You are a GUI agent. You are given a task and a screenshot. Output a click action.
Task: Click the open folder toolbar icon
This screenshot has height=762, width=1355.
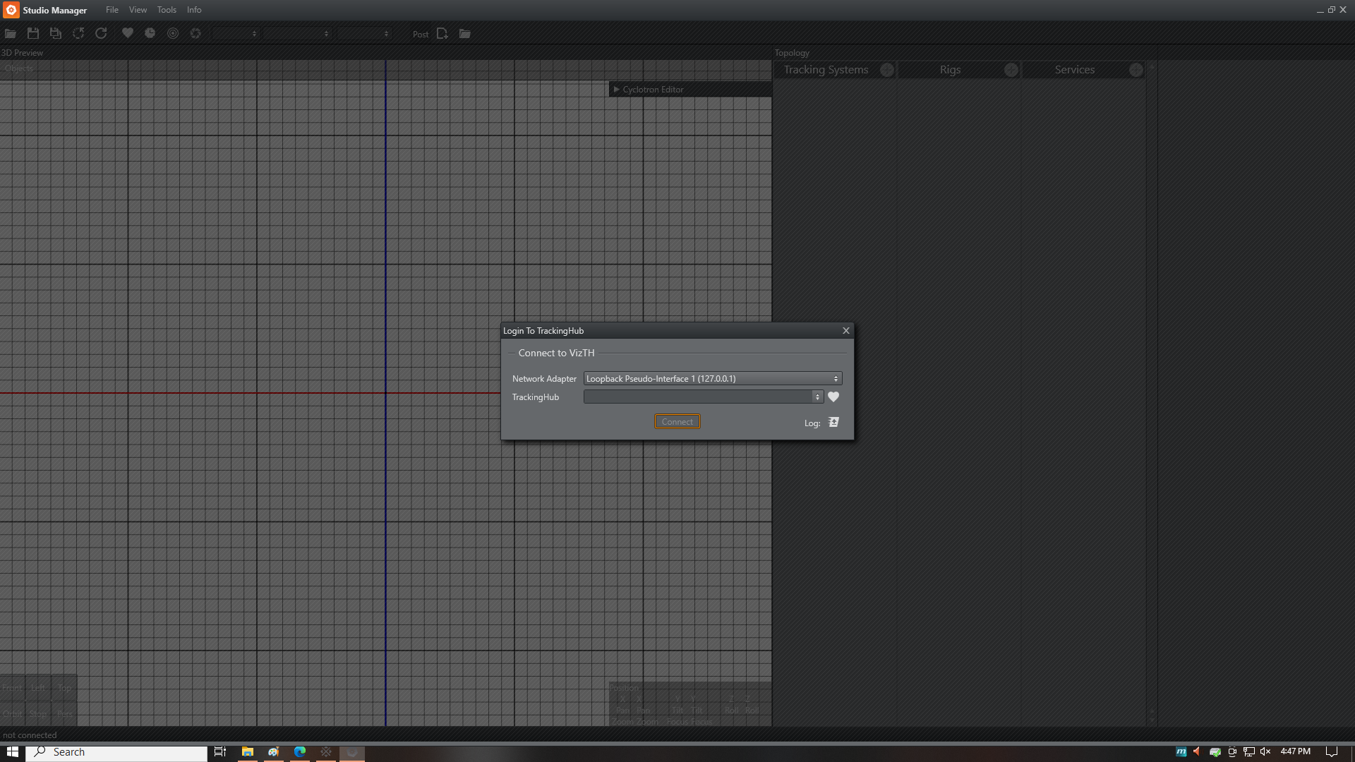pos(11,34)
